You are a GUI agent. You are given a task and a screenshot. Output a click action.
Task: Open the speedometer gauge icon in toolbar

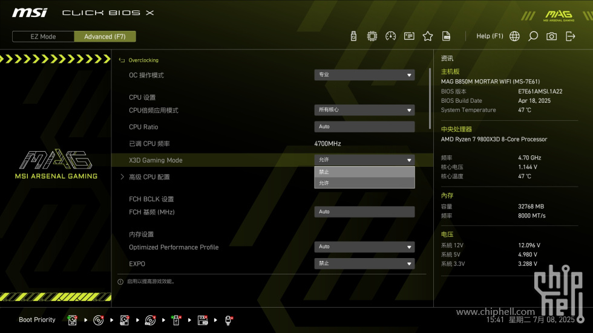(391, 36)
